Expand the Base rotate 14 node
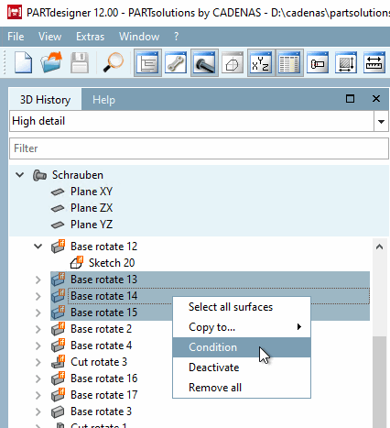 pyautogui.click(x=38, y=296)
